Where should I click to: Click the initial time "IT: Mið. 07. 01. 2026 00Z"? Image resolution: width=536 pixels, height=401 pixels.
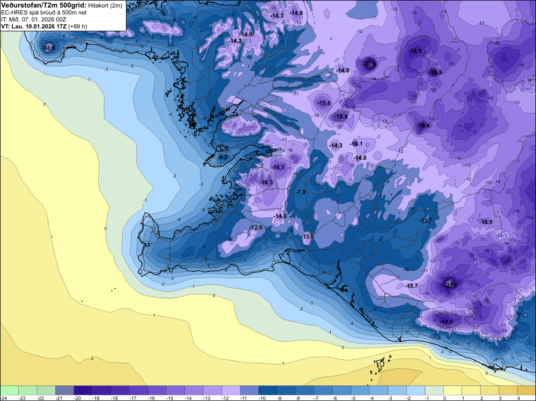point(33,19)
